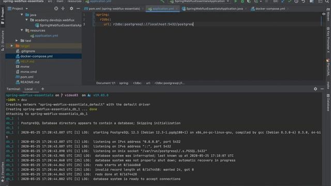Screen dimensions: 331x186
Task: Close the docker-compose.yml editor tab
Action: 288,9
